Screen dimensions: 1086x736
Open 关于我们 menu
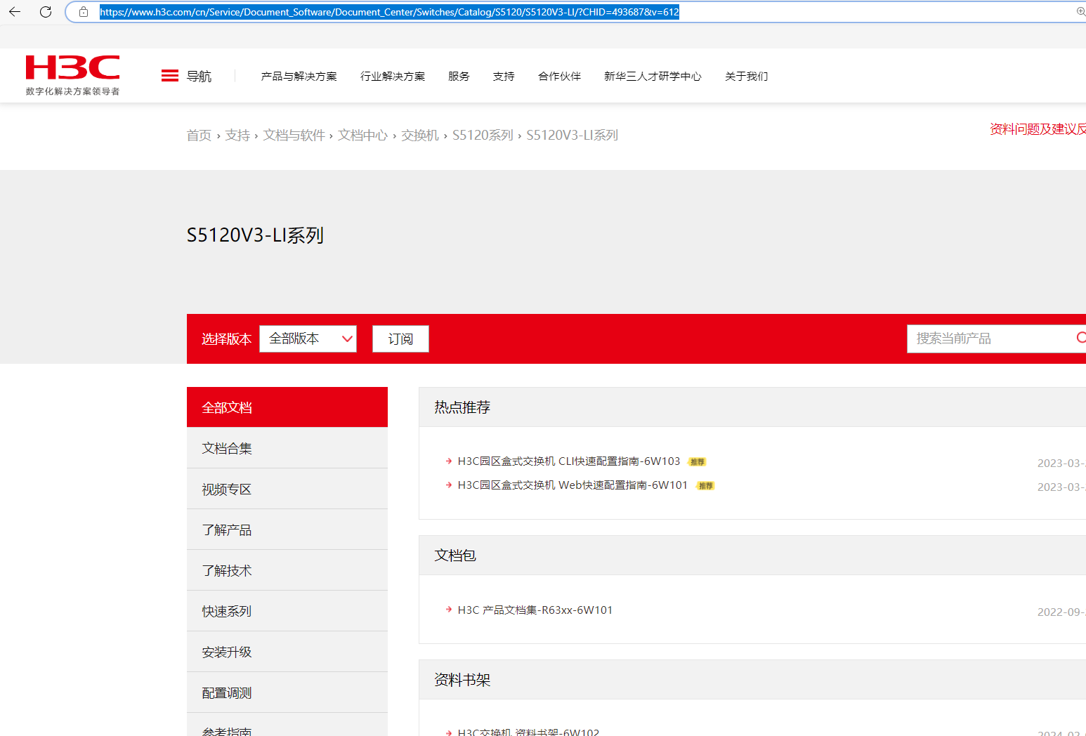746,76
